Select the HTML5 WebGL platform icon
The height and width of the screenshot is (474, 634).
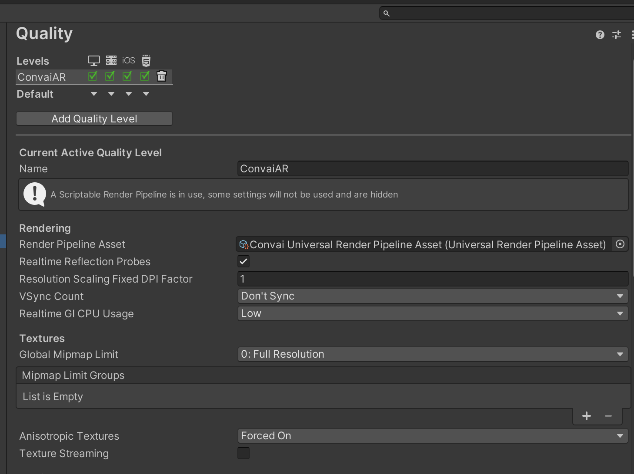(x=146, y=60)
